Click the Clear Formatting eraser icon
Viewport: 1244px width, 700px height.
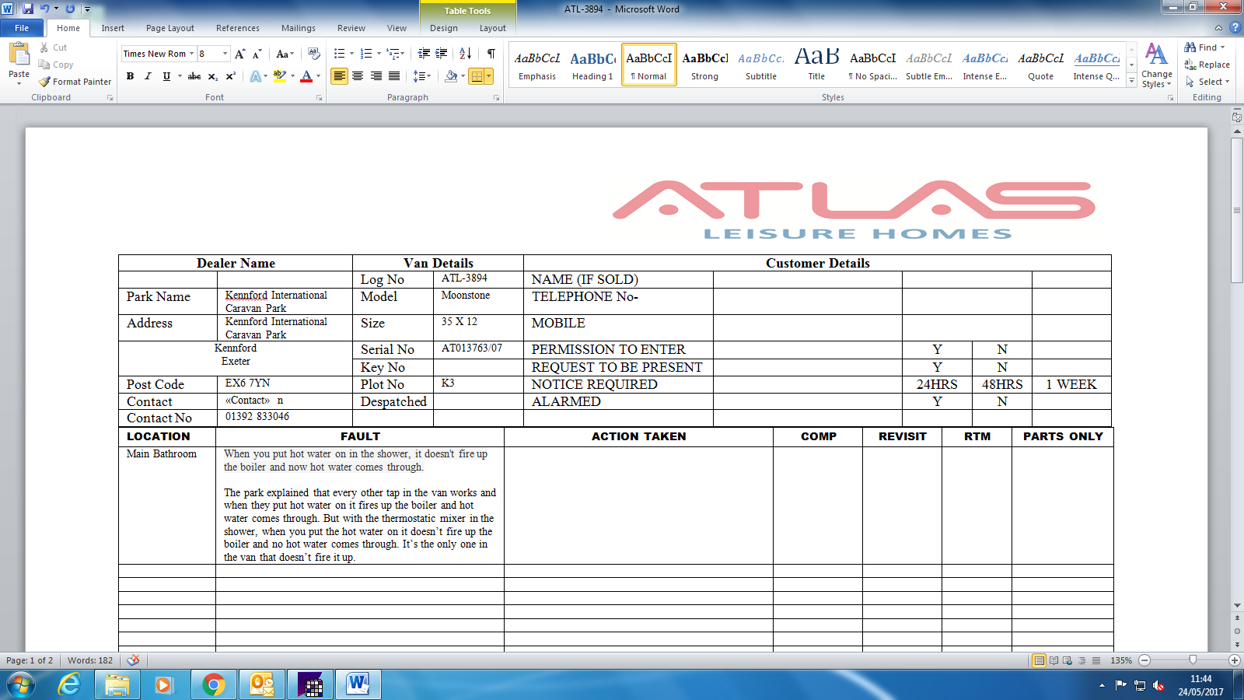pyautogui.click(x=314, y=54)
